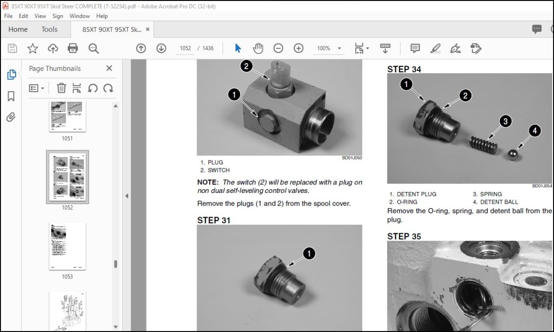Collapse the navigation pane with left arrow
This screenshot has width=554, height=332.
[x=127, y=196]
